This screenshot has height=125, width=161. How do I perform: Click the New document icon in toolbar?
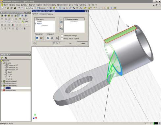(x=2, y=8)
